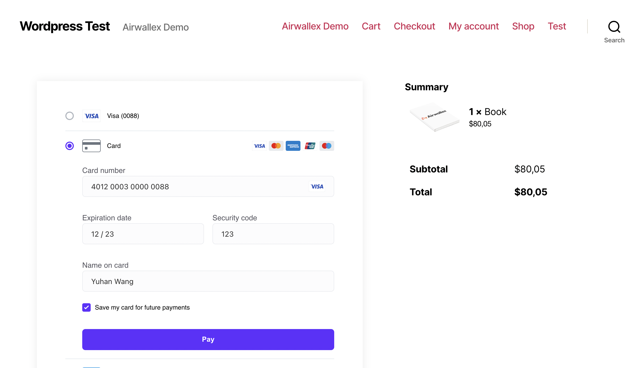This screenshot has height=368, width=641.
Task: Click the Maestro icon at end of brand row
Action: coord(327,146)
